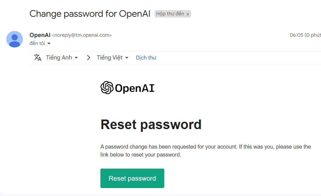Image resolution: width=321 pixels, height=196 pixels.
Task: Click the sender's blue avatar icon
Action: click(15, 39)
